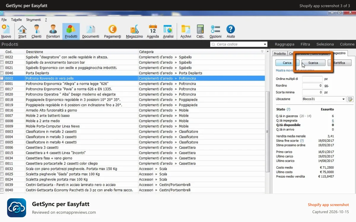Sort by the Descrizione column header
Screen dimensions: 356x222
82,52
